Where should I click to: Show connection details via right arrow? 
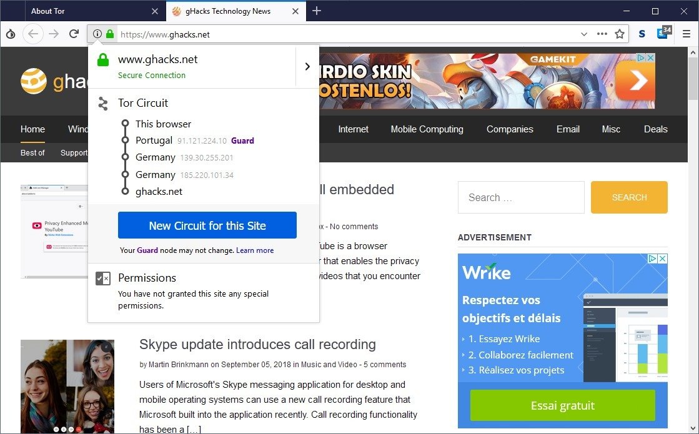tap(307, 66)
